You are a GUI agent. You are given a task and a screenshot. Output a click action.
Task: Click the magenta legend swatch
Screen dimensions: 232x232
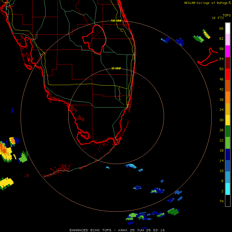[x=228, y=51]
